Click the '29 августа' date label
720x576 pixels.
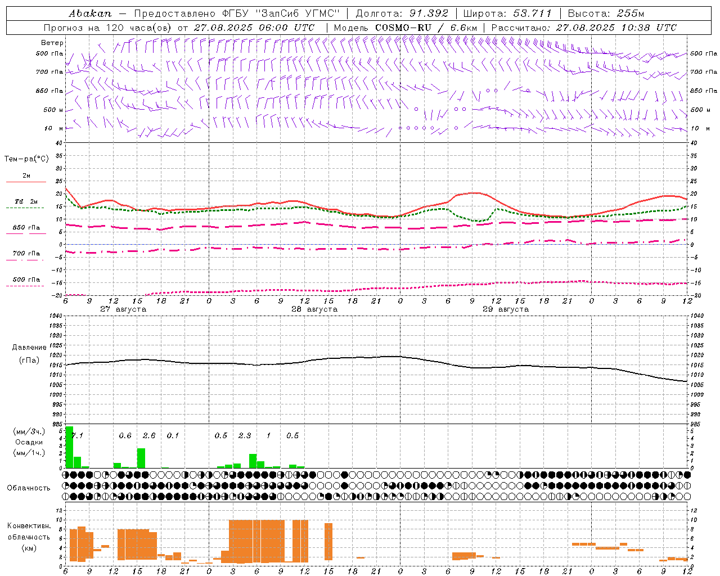[506, 309]
